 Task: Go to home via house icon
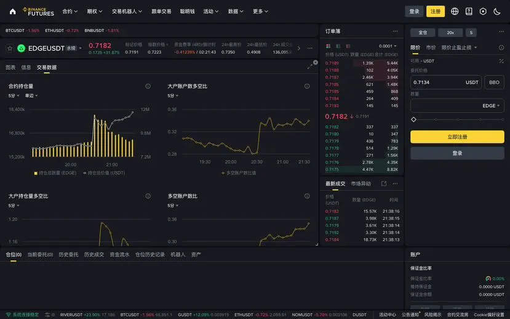click(x=13, y=11)
